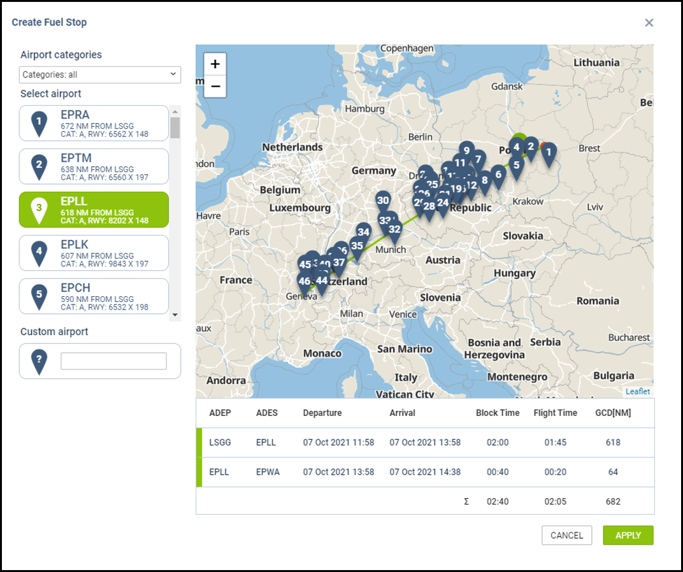
Task: Click the question mark custom airport pin
Action: coord(39,362)
